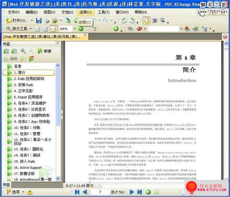230x197 pixels.
Task: Click the red OCR/search provider icon
Action: tap(140, 29)
